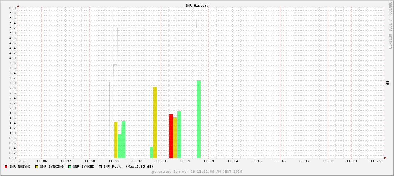Click the yellow bar at 11:09
The height and width of the screenshot is (176, 394).
point(116,140)
